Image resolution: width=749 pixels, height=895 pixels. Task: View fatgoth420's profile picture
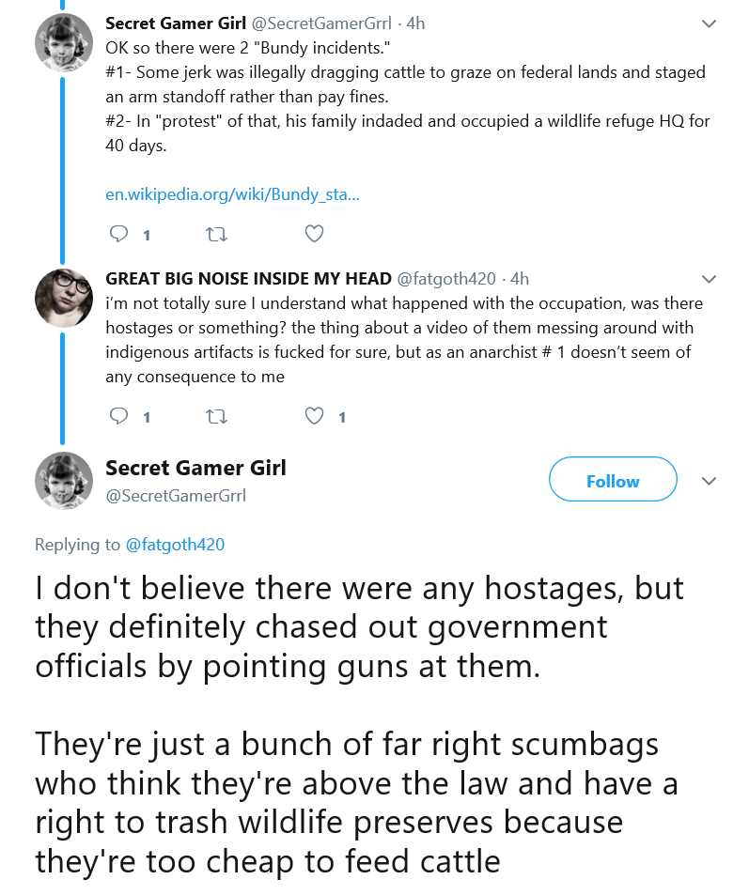click(63, 298)
